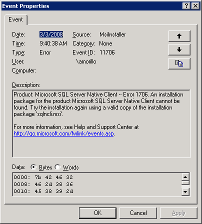Select the Words data format
This screenshot has width=202, height=224.
[x=57, y=167]
